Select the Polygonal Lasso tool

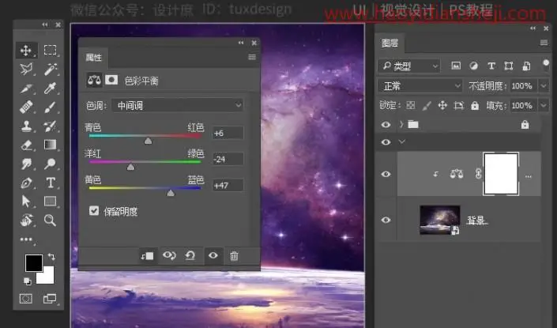[x=26, y=69]
